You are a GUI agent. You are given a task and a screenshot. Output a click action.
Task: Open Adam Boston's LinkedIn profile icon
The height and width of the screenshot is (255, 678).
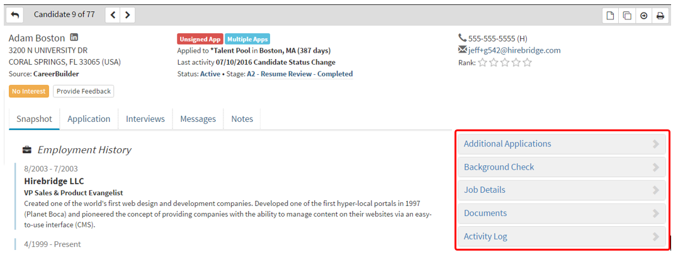point(74,38)
